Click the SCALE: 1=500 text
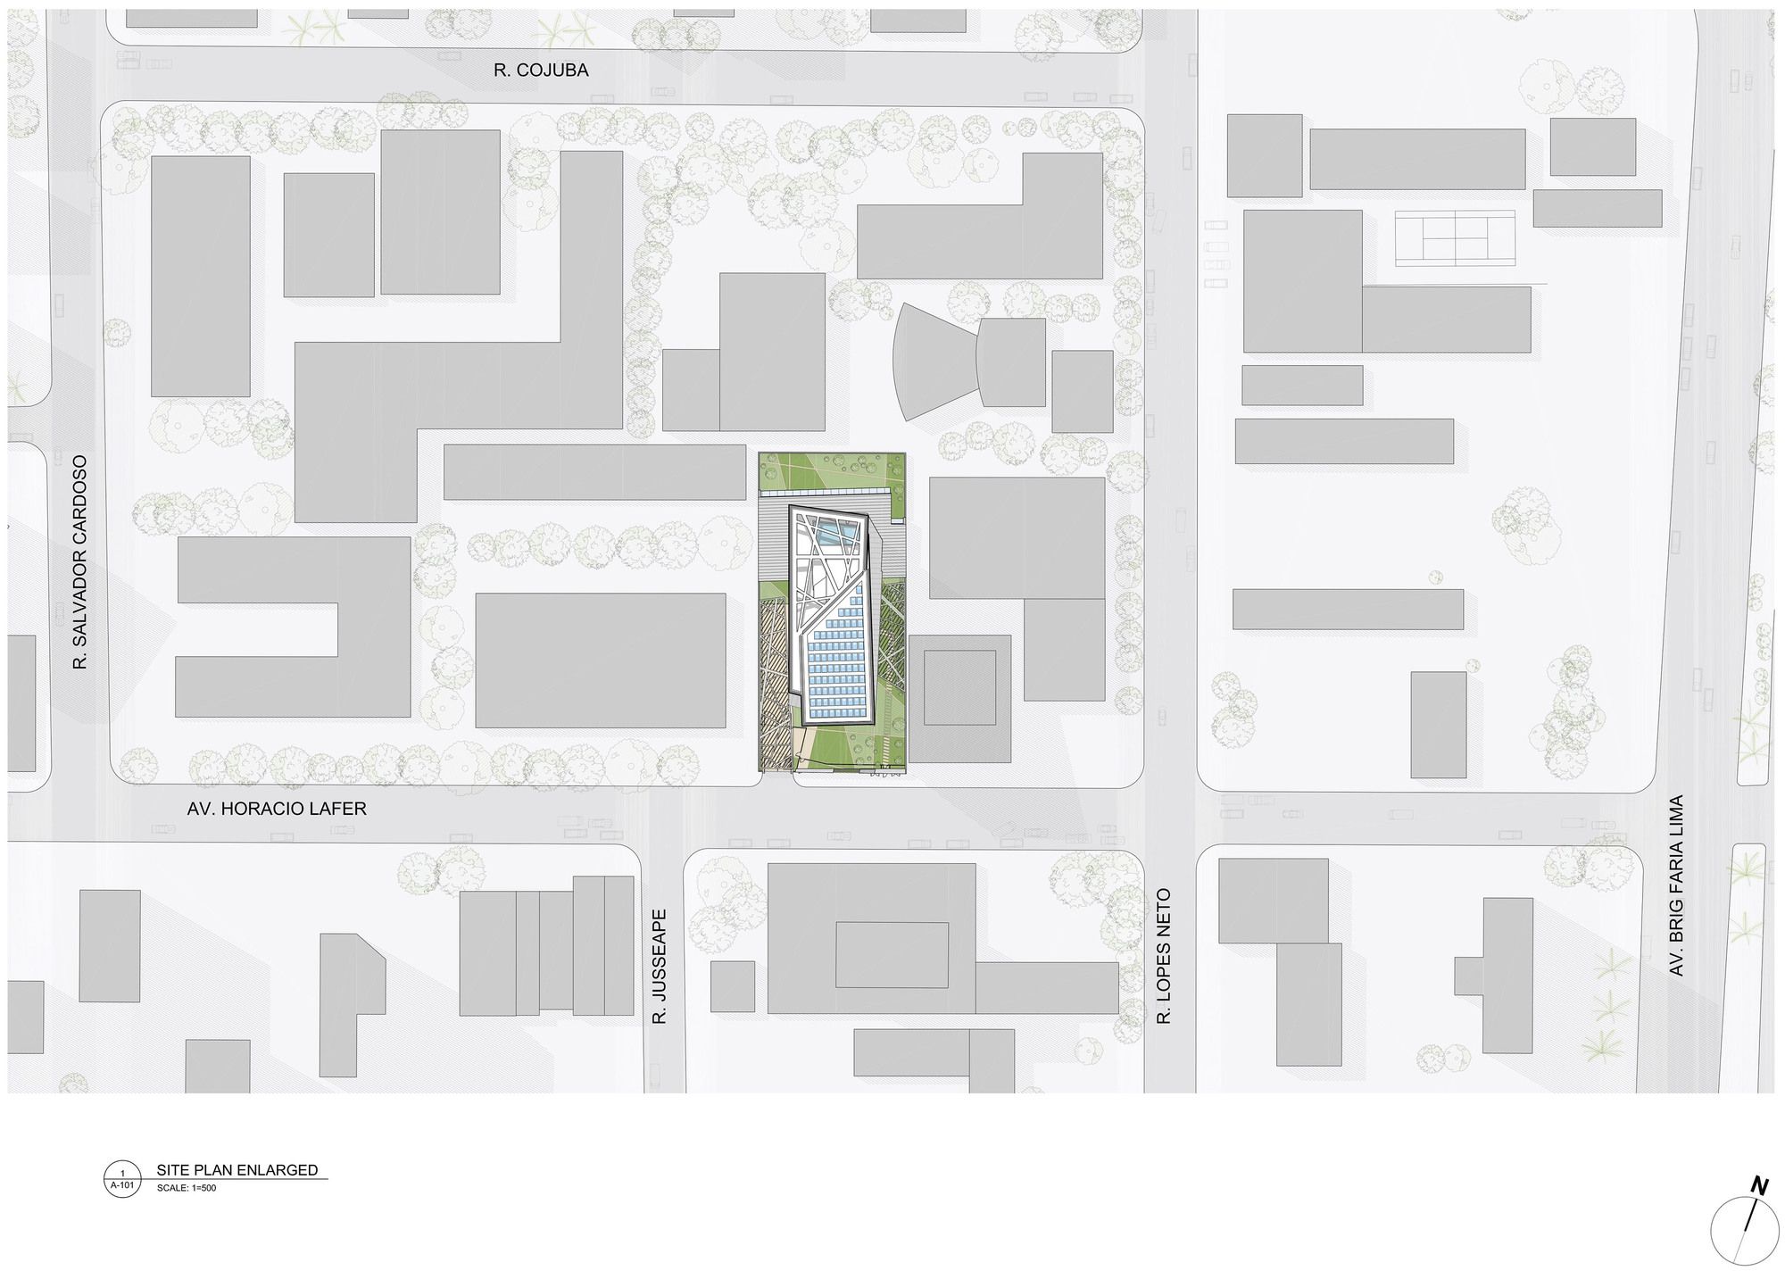The height and width of the screenshot is (1271, 1785). 187,1188
